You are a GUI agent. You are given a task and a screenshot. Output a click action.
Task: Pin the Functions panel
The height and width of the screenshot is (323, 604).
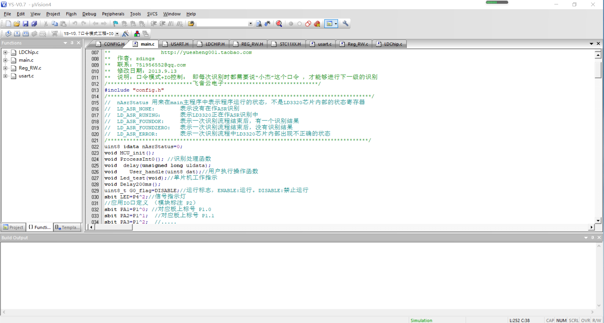(72, 43)
